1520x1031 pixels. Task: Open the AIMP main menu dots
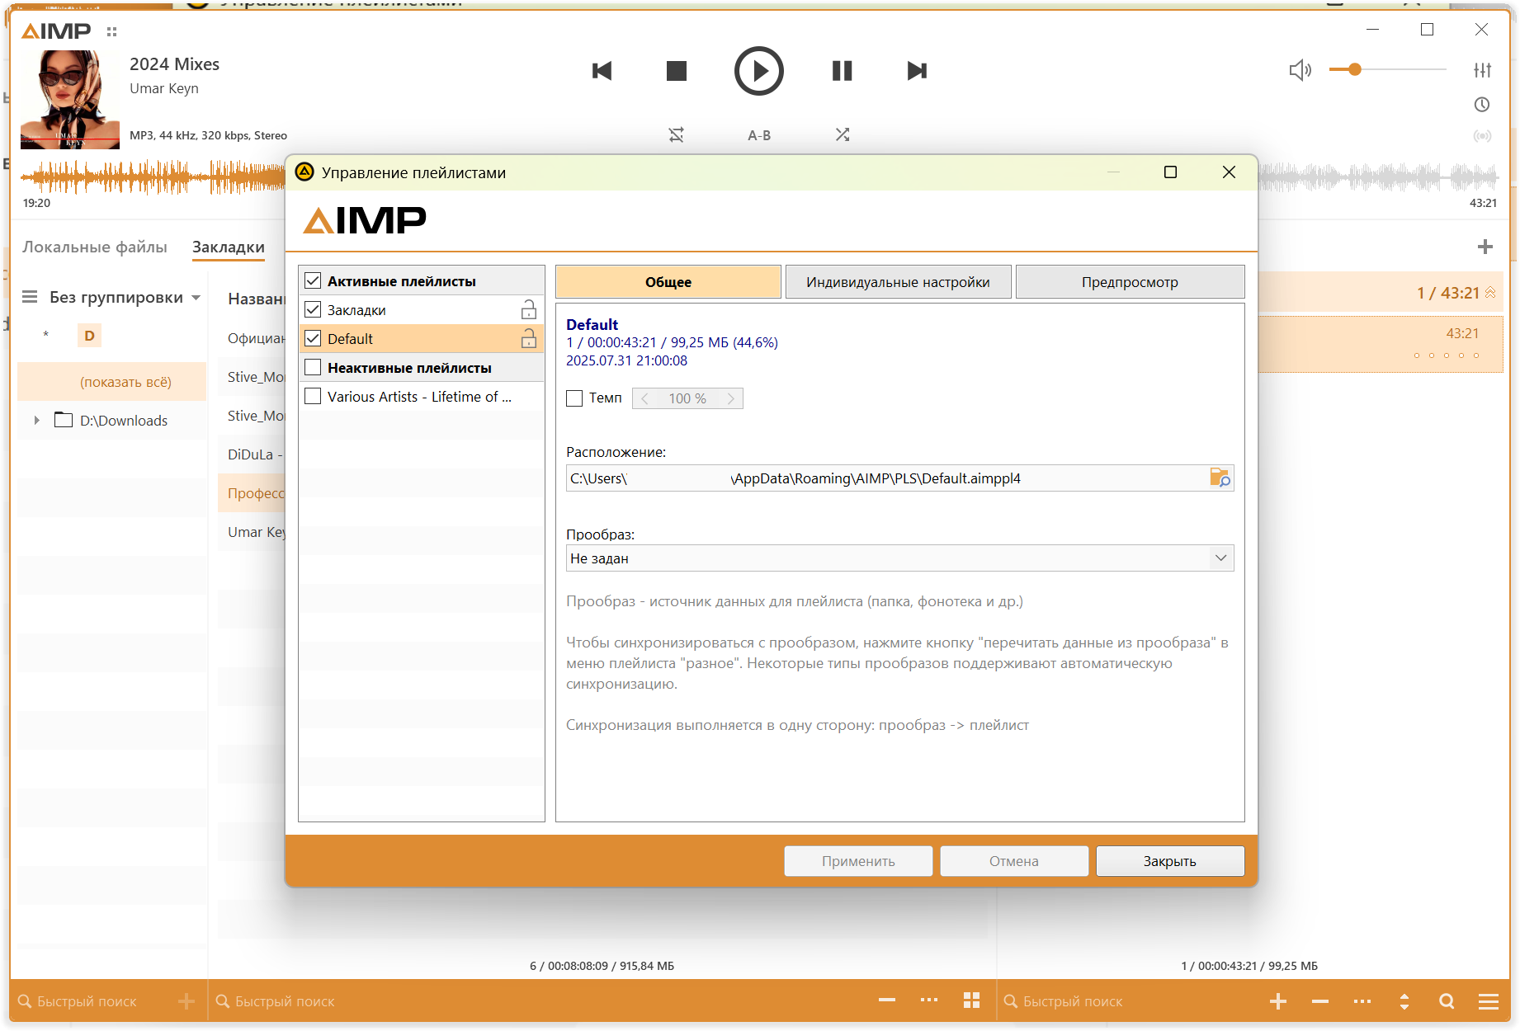[112, 31]
